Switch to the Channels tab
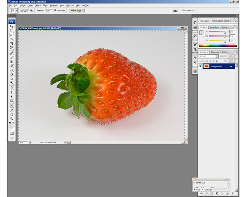Viewport: 246px width, 197px height. click(x=215, y=52)
